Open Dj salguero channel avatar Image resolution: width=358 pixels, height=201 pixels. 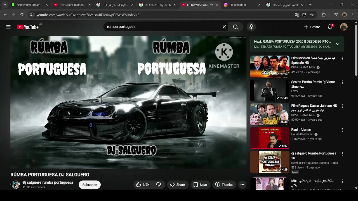coord(15,185)
